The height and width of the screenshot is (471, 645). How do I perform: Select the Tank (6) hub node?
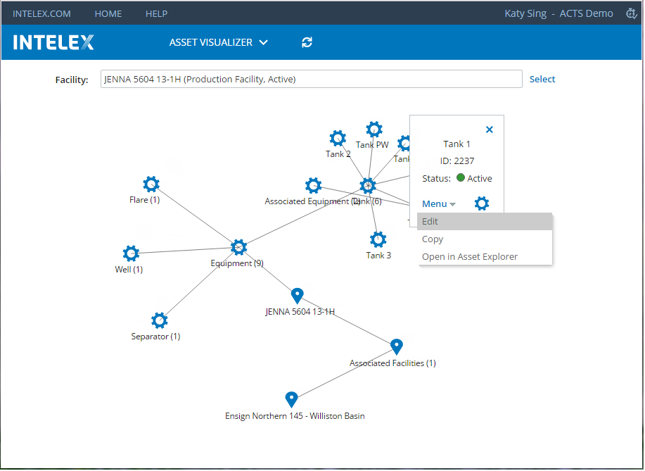coord(368,186)
